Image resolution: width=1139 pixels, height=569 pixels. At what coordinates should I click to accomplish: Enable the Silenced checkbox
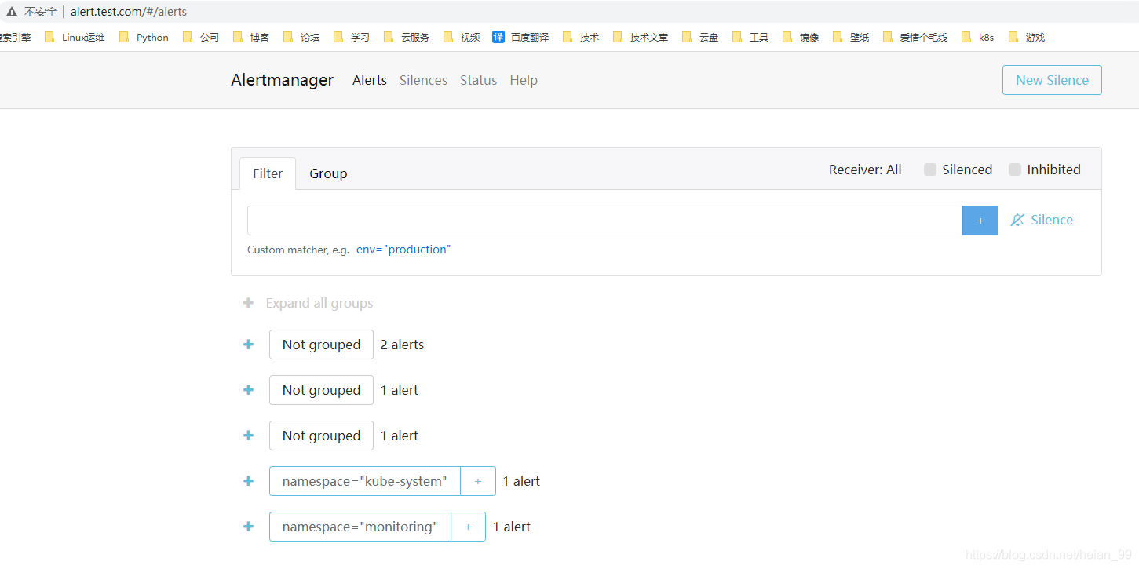click(x=930, y=170)
